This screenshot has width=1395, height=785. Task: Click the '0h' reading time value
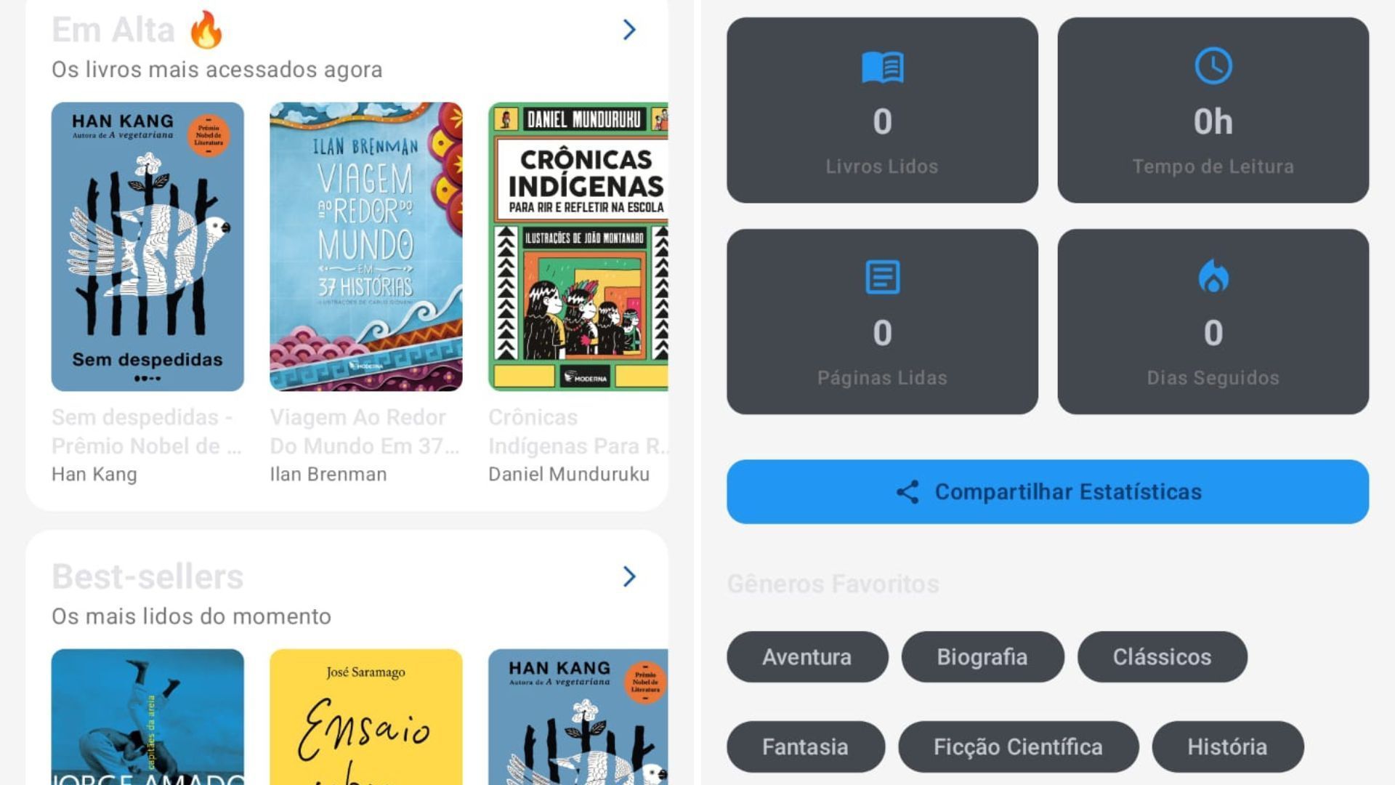tap(1213, 121)
